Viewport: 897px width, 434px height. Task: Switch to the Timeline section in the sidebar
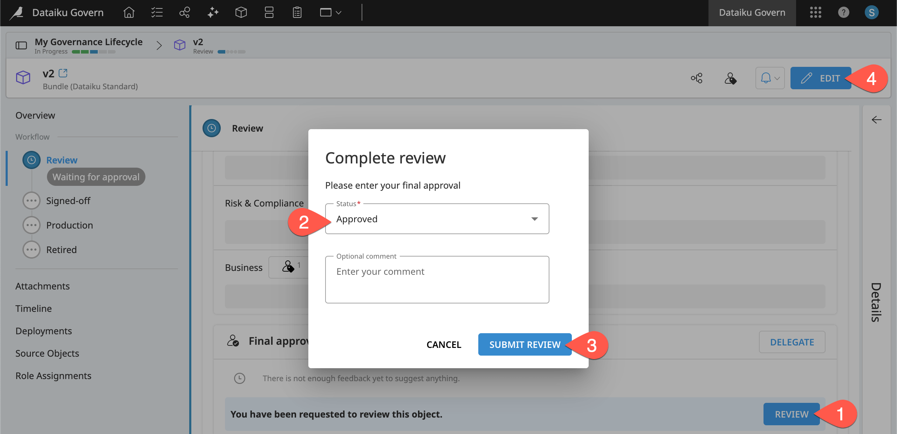click(x=33, y=308)
